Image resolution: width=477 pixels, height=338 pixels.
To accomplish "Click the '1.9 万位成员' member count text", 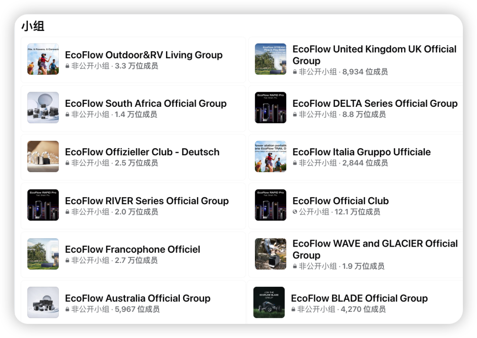I will coord(363,266).
